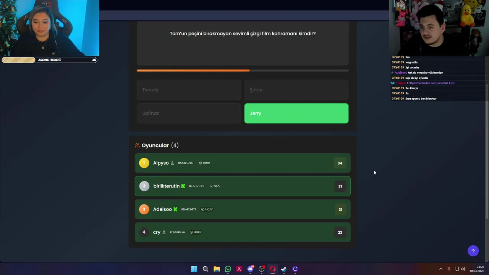This screenshot has width=489, height=275.
Task: Click the Adelsoo username in chat
Action: 400,73
